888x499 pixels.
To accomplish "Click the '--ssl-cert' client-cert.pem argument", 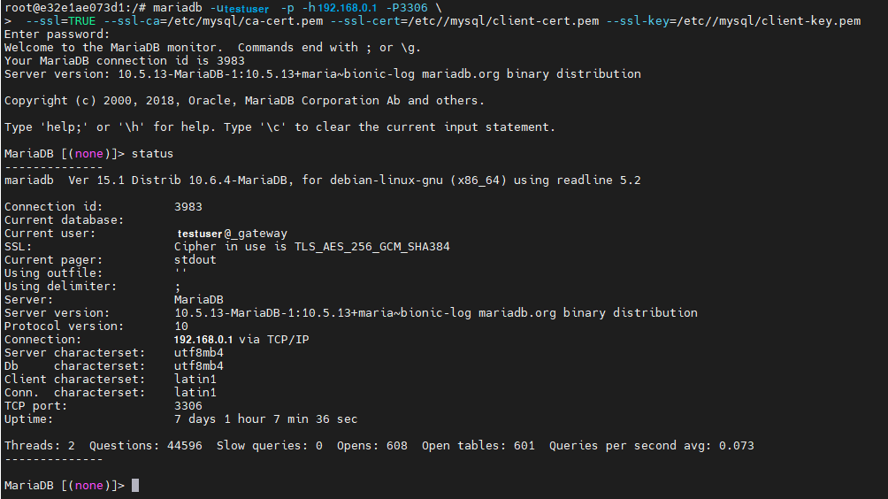I will click(464, 21).
